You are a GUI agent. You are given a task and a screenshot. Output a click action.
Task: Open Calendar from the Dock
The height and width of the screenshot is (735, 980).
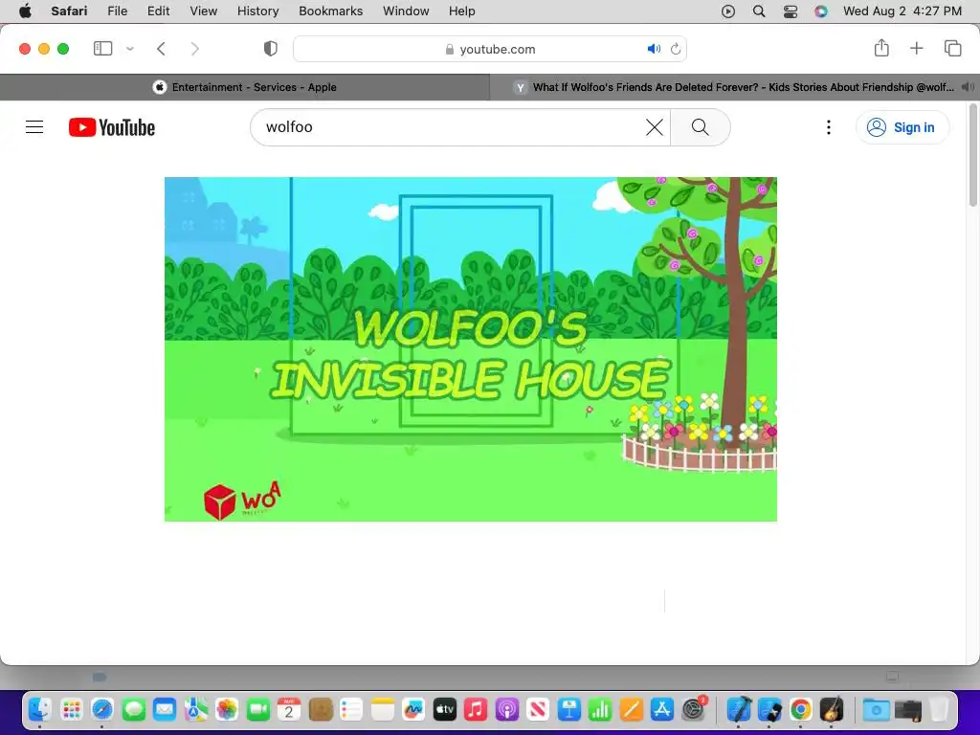tap(289, 709)
